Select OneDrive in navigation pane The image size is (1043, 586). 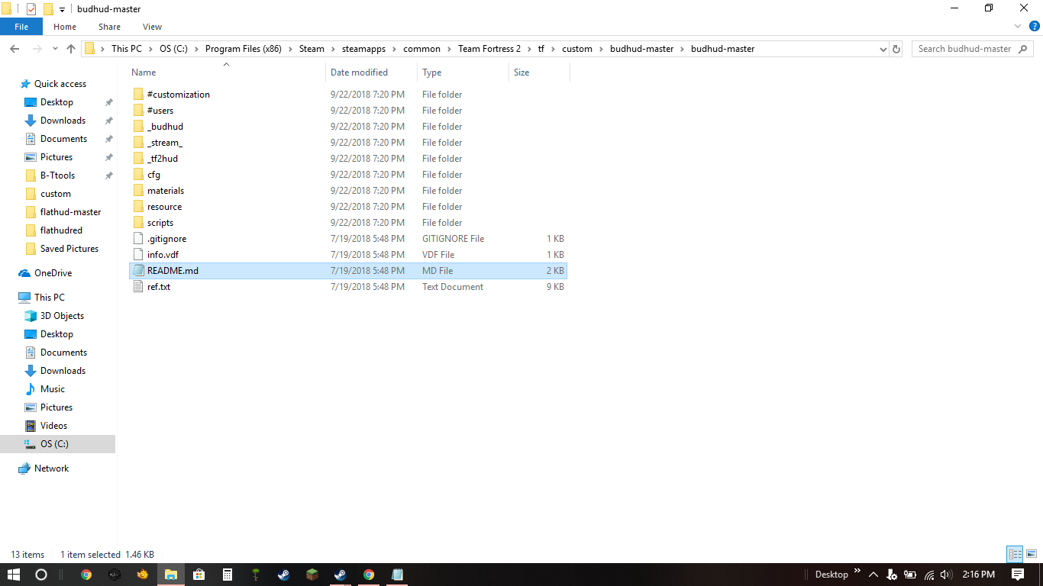53,273
